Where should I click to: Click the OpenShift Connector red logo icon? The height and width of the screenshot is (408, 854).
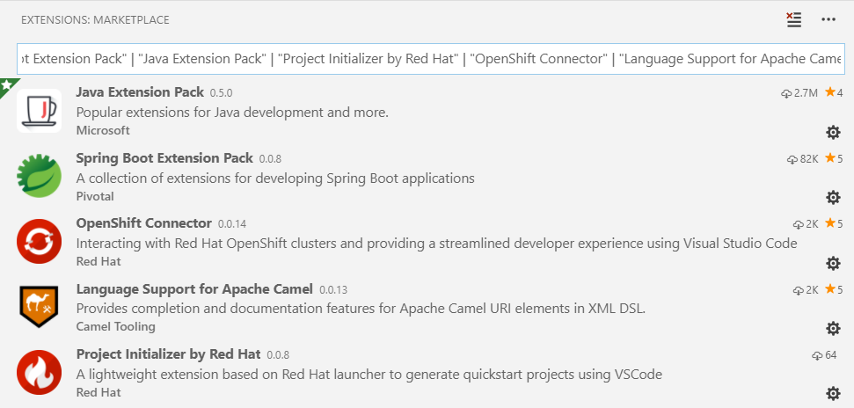point(39,241)
